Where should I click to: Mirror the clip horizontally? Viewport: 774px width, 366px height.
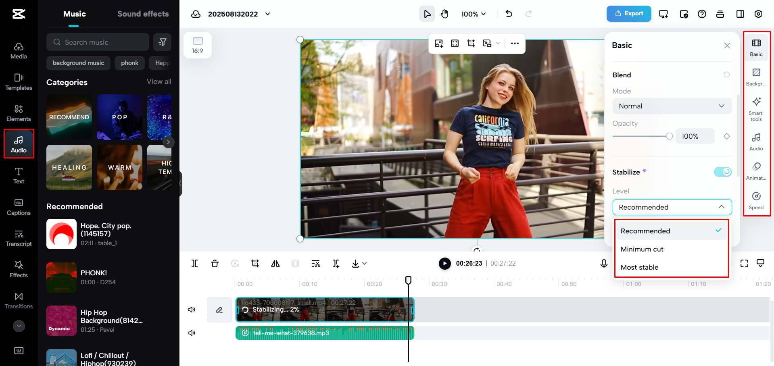pos(275,263)
